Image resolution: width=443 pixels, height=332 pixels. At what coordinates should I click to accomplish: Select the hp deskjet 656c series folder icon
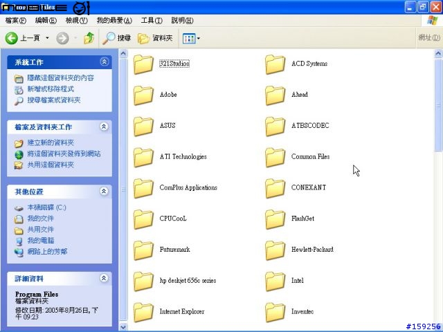click(143, 282)
